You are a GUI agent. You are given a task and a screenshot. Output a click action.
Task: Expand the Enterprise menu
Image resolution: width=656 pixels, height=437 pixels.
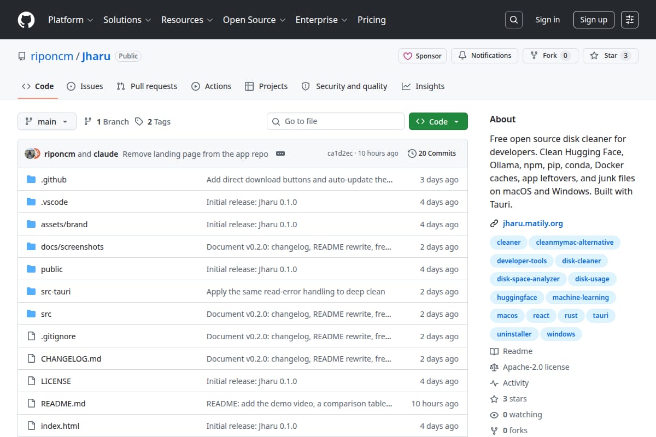point(321,20)
